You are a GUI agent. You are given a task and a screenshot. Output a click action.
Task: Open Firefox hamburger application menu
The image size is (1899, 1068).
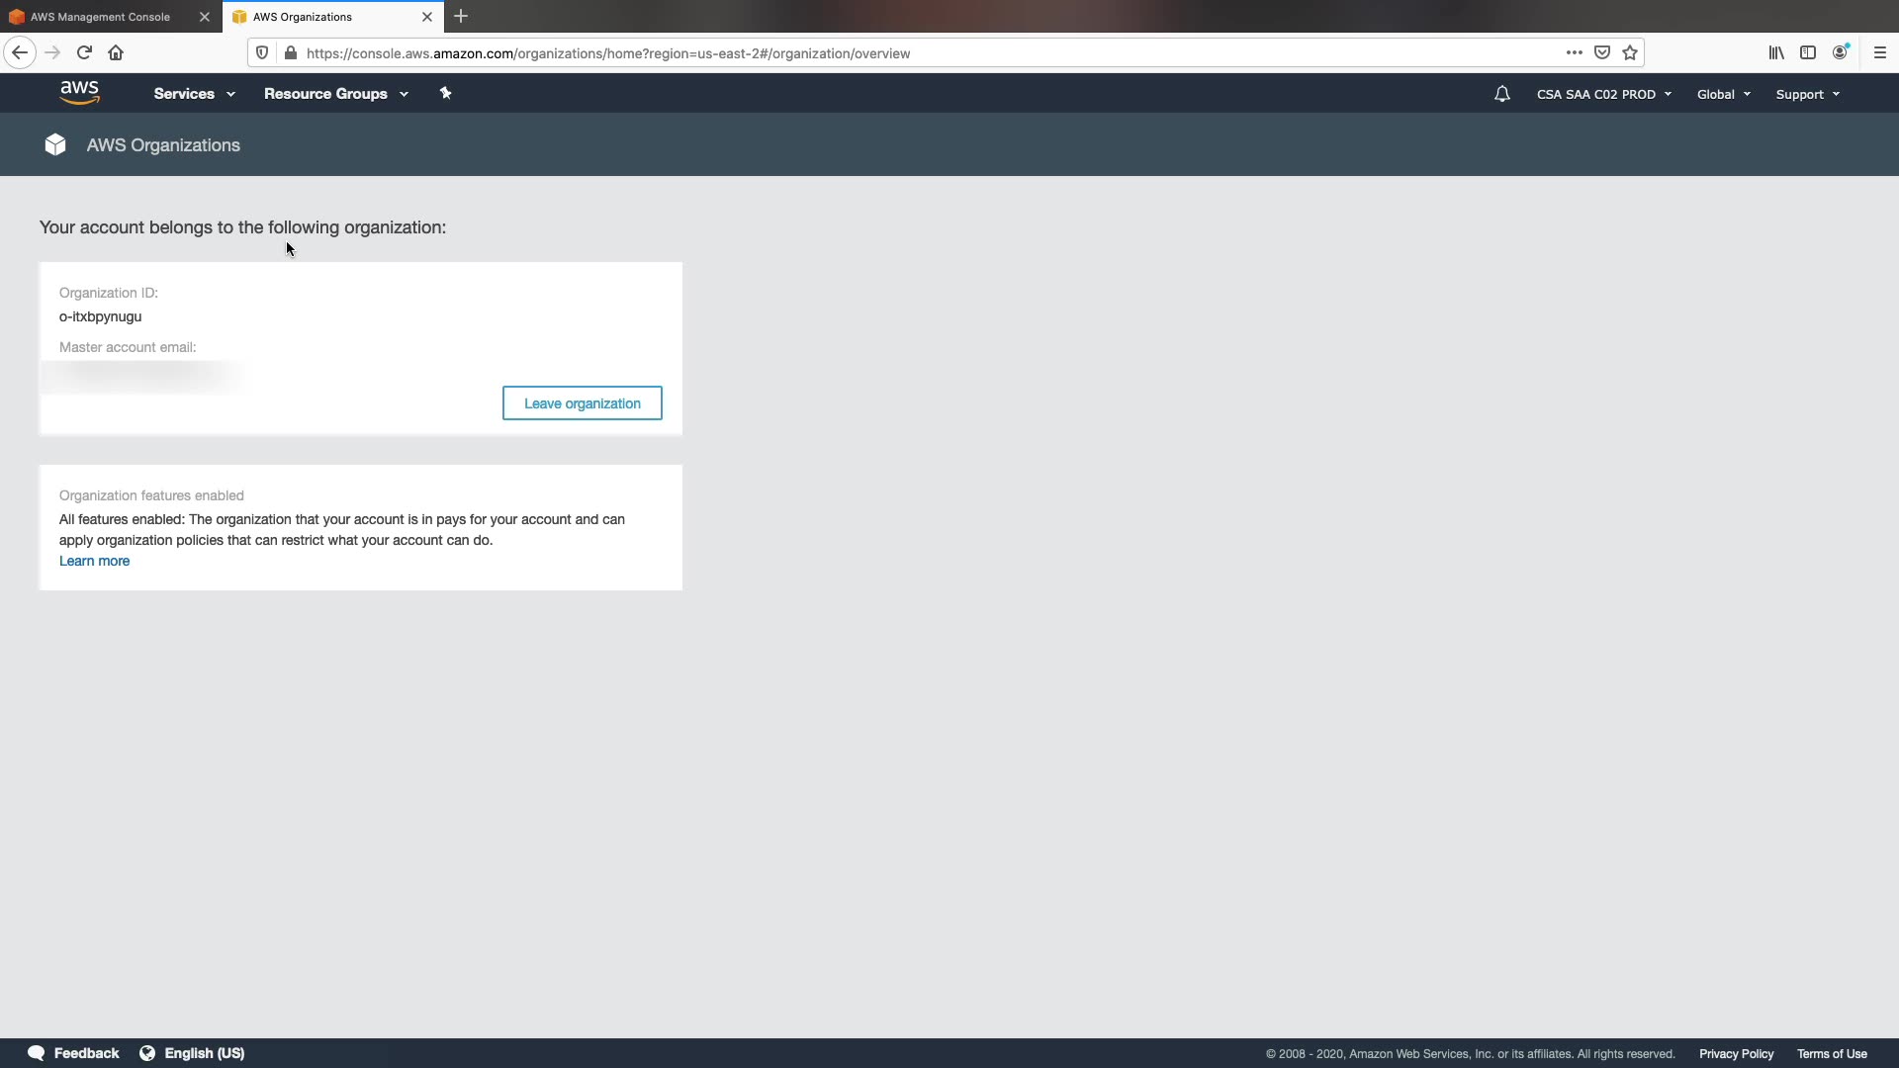[1879, 53]
